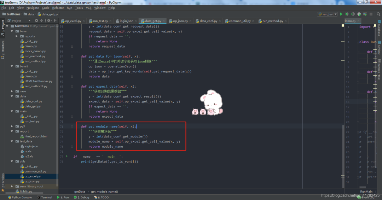Toggle fold marker at line 57
Viewport: 382px width, 200px height.
coord(72,56)
